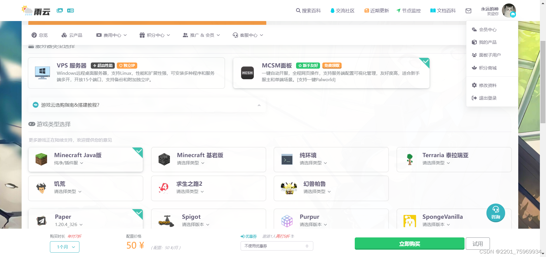Open the 近期更新 recent updates link
This screenshot has height=257, width=546.
[x=377, y=11]
